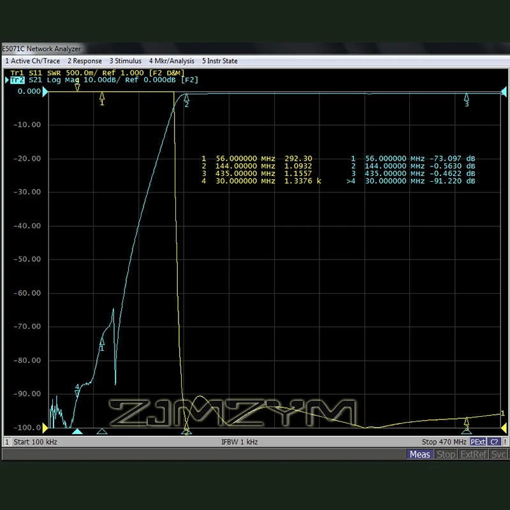Click the Meas status button

click(419, 454)
